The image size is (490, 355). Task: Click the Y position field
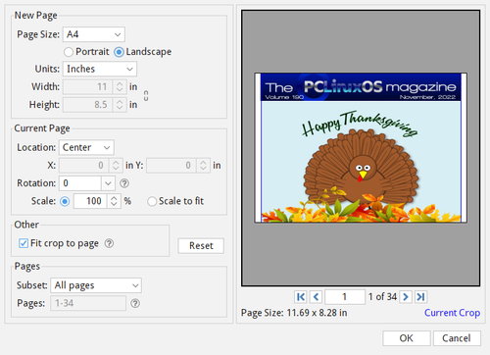pos(171,166)
